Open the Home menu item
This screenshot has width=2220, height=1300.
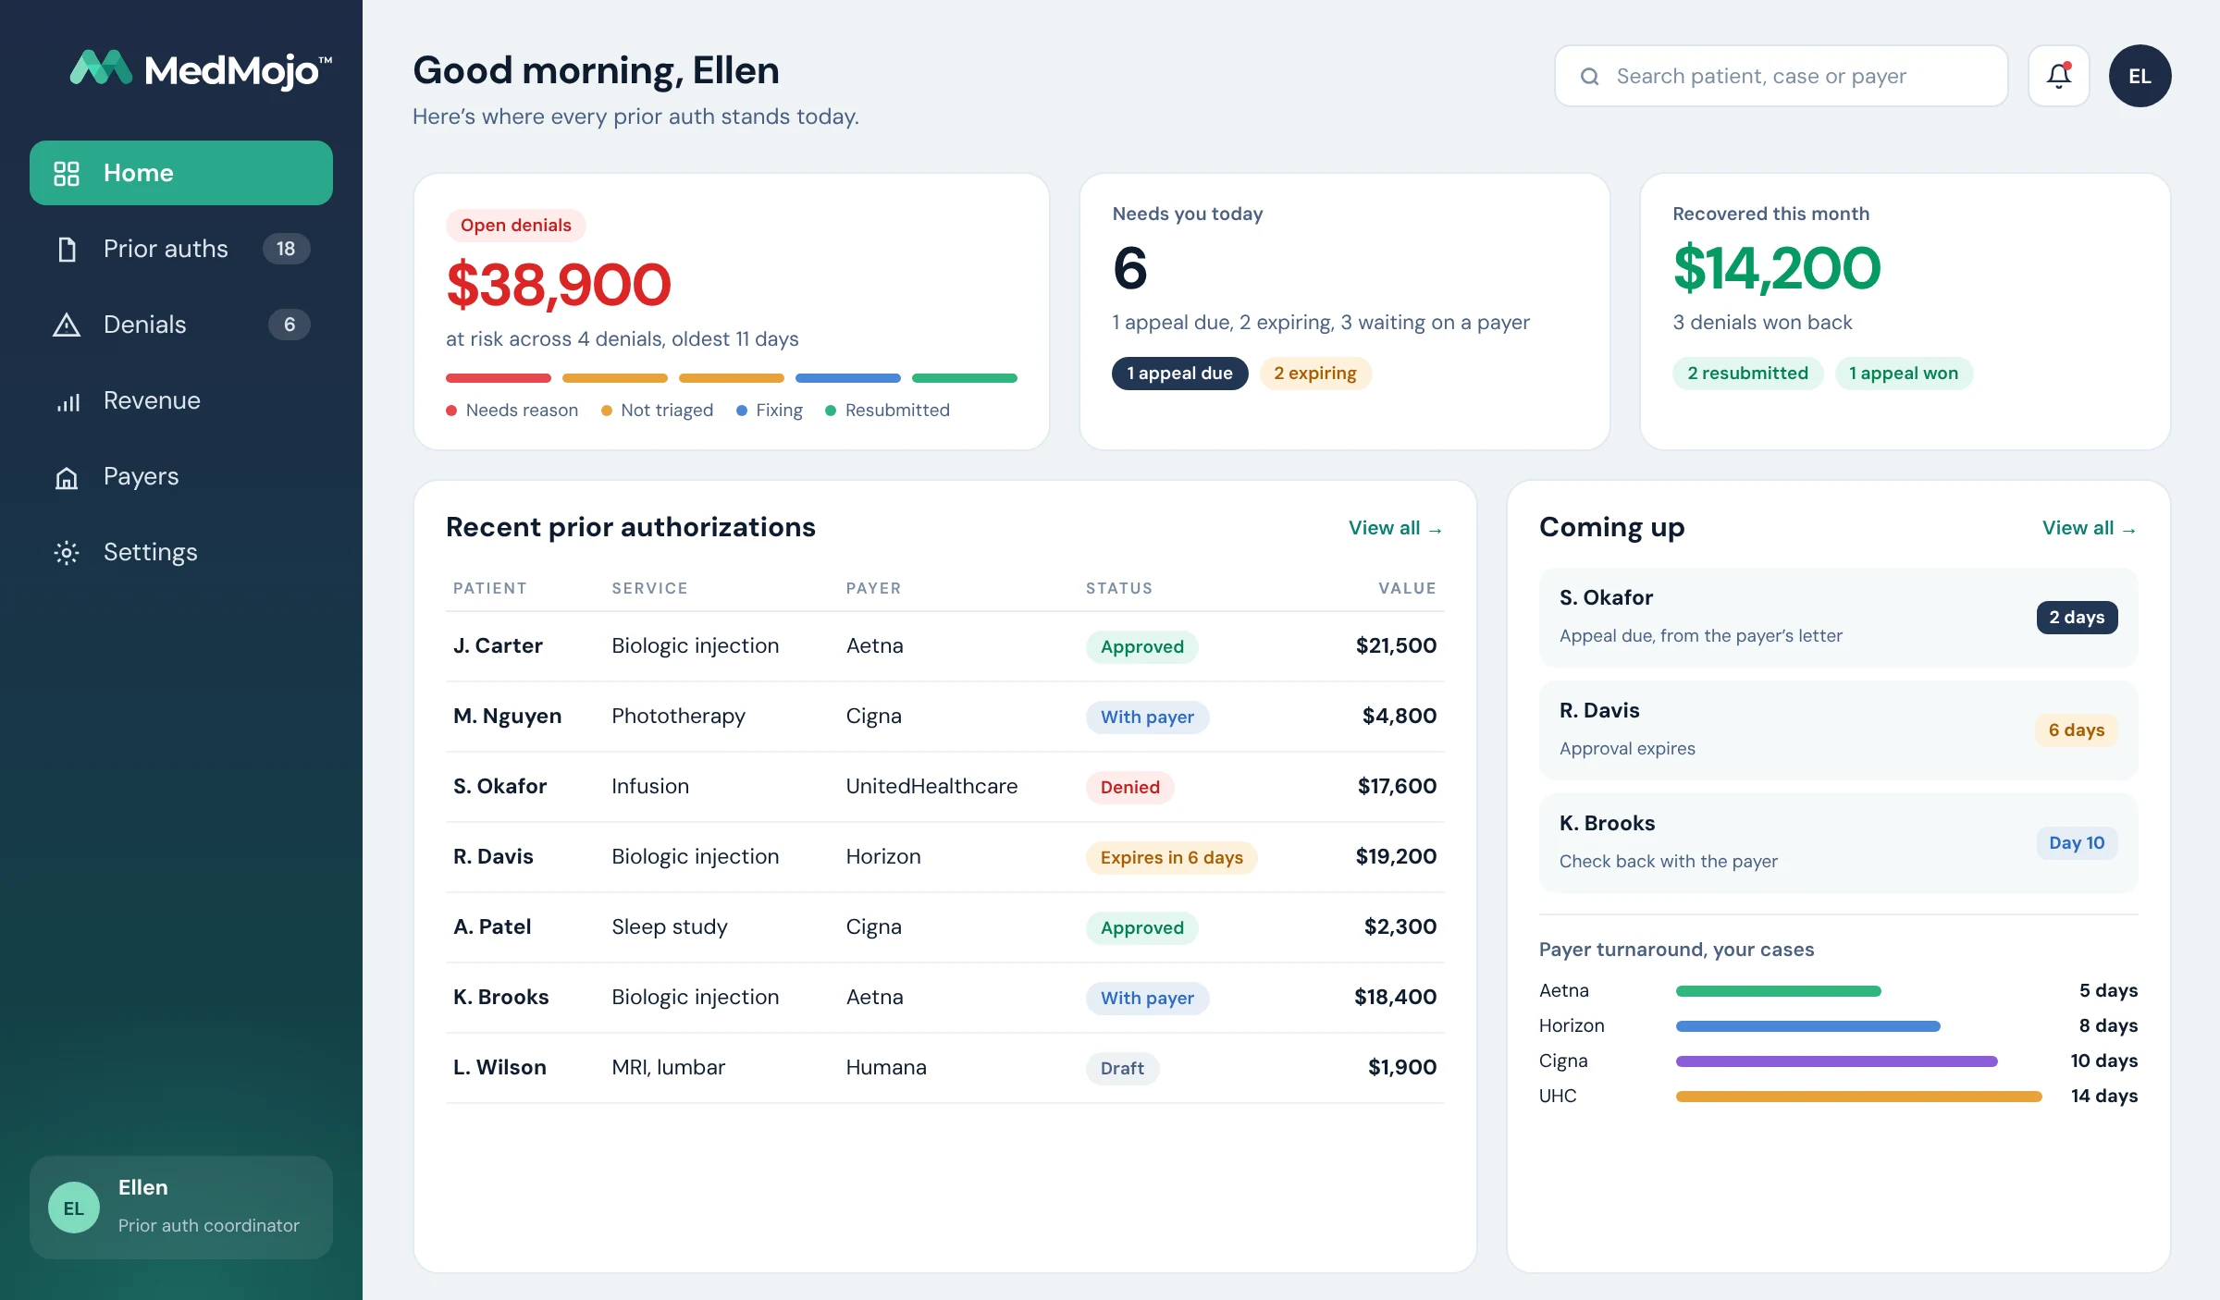[181, 173]
